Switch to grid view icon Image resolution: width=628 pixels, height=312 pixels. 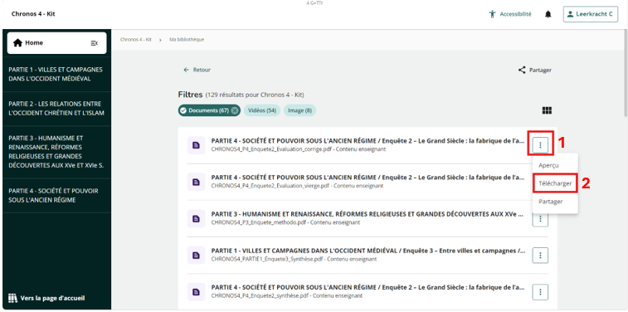tap(547, 110)
